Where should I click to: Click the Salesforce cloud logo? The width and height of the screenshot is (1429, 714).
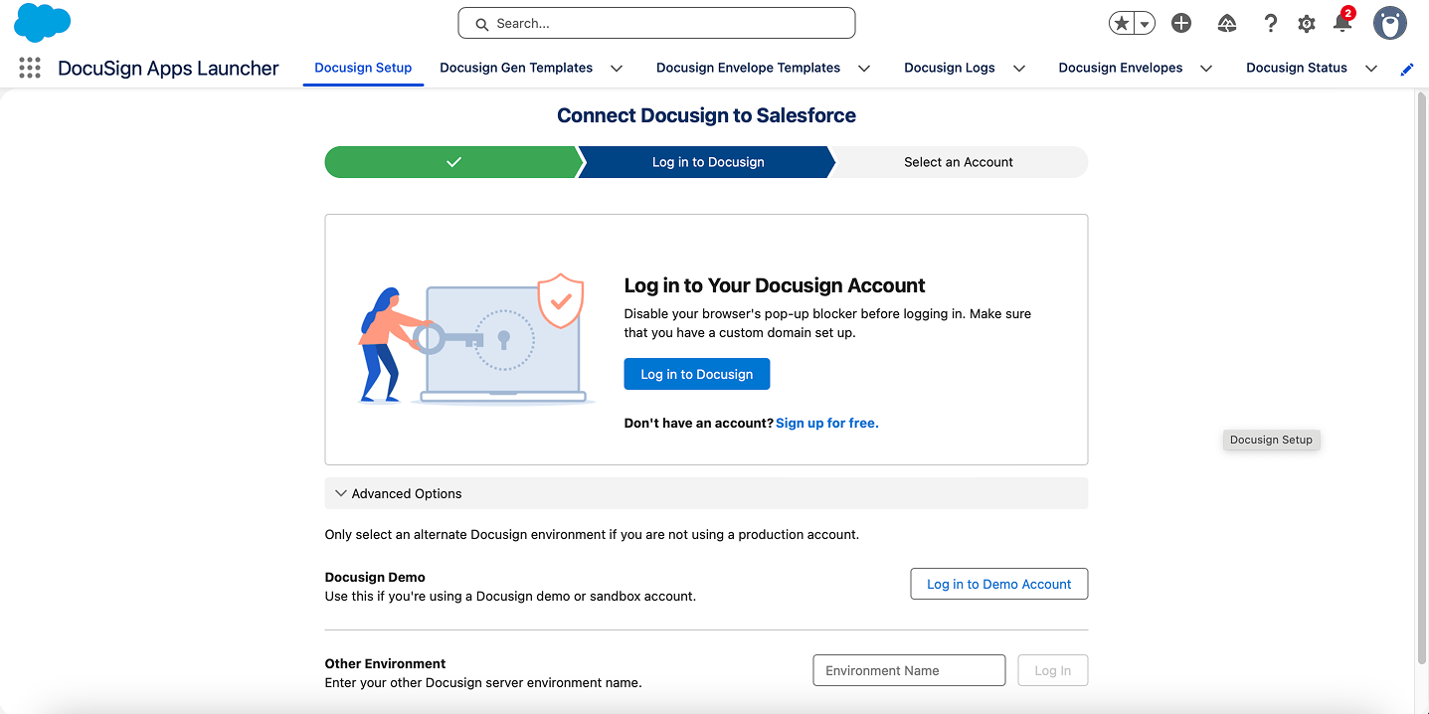[x=42, y=23]
